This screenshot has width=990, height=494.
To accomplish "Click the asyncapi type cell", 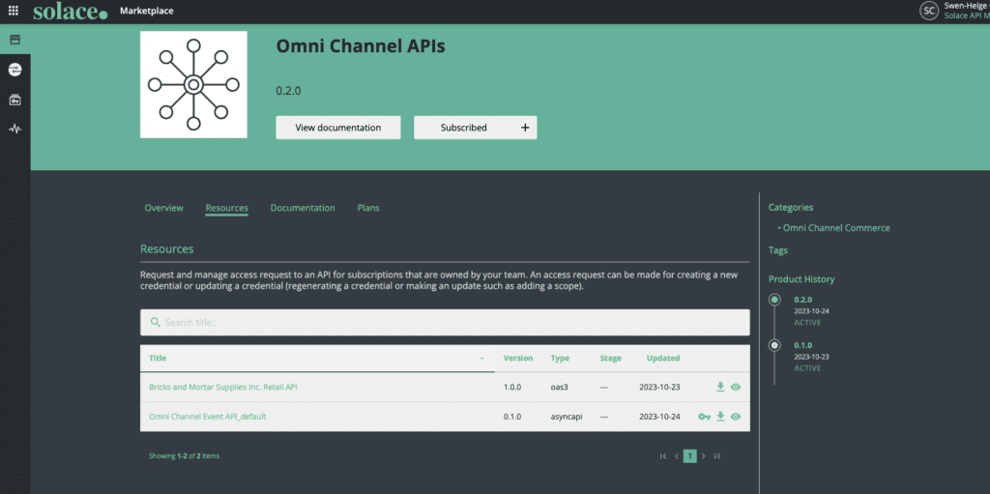I will coord(566,417).
